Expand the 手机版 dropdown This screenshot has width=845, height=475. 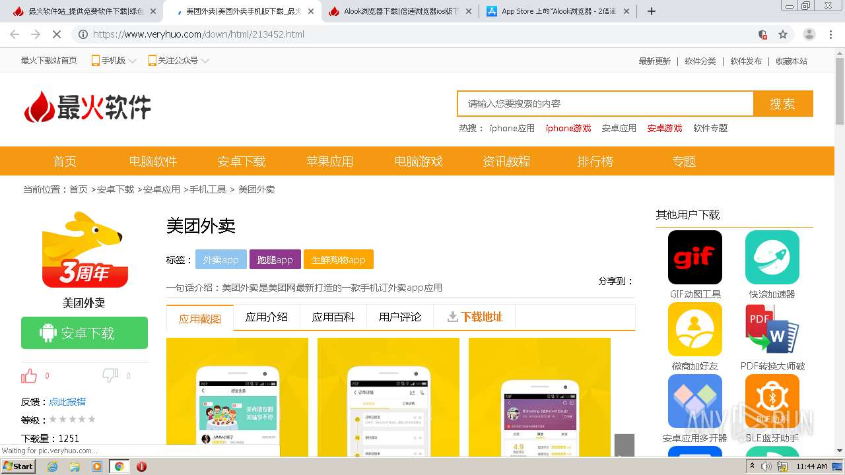[114, 61]
